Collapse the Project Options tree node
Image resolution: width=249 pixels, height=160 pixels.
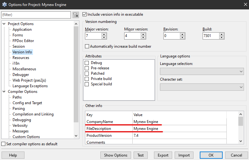tap(4, 24)
